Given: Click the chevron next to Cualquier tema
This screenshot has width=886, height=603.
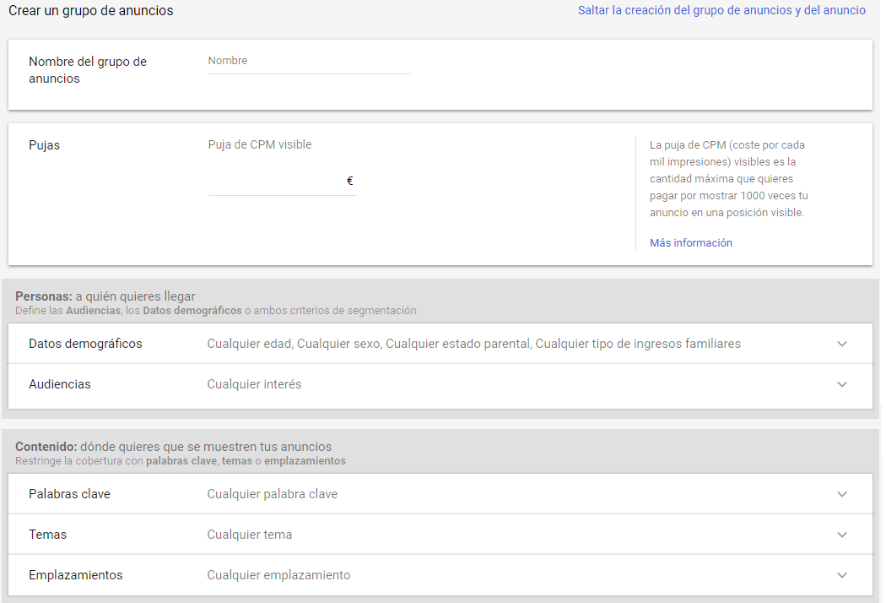Looking at the screenshot, I should (841, 534).
